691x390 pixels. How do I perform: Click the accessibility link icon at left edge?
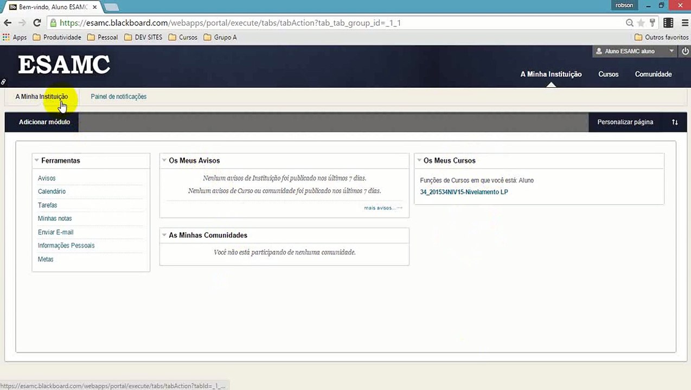coord(3,82)
